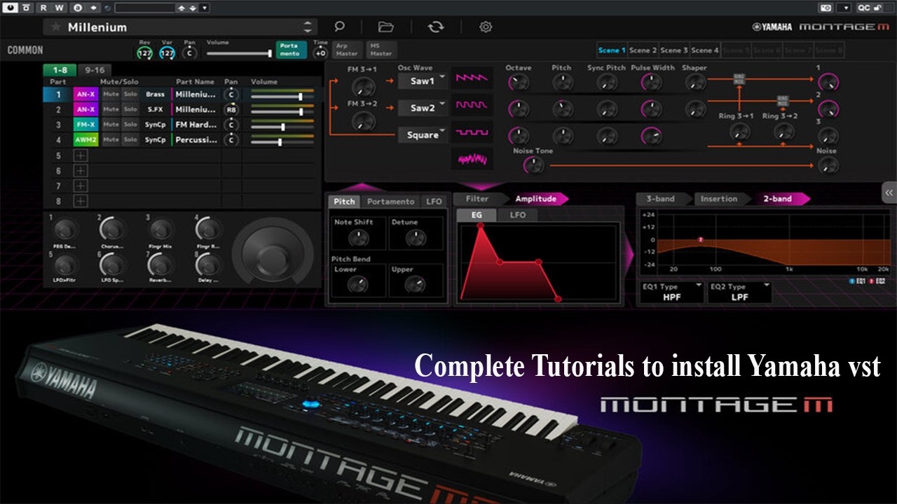
Task: Click the Arp Master button
Action: 346,50
